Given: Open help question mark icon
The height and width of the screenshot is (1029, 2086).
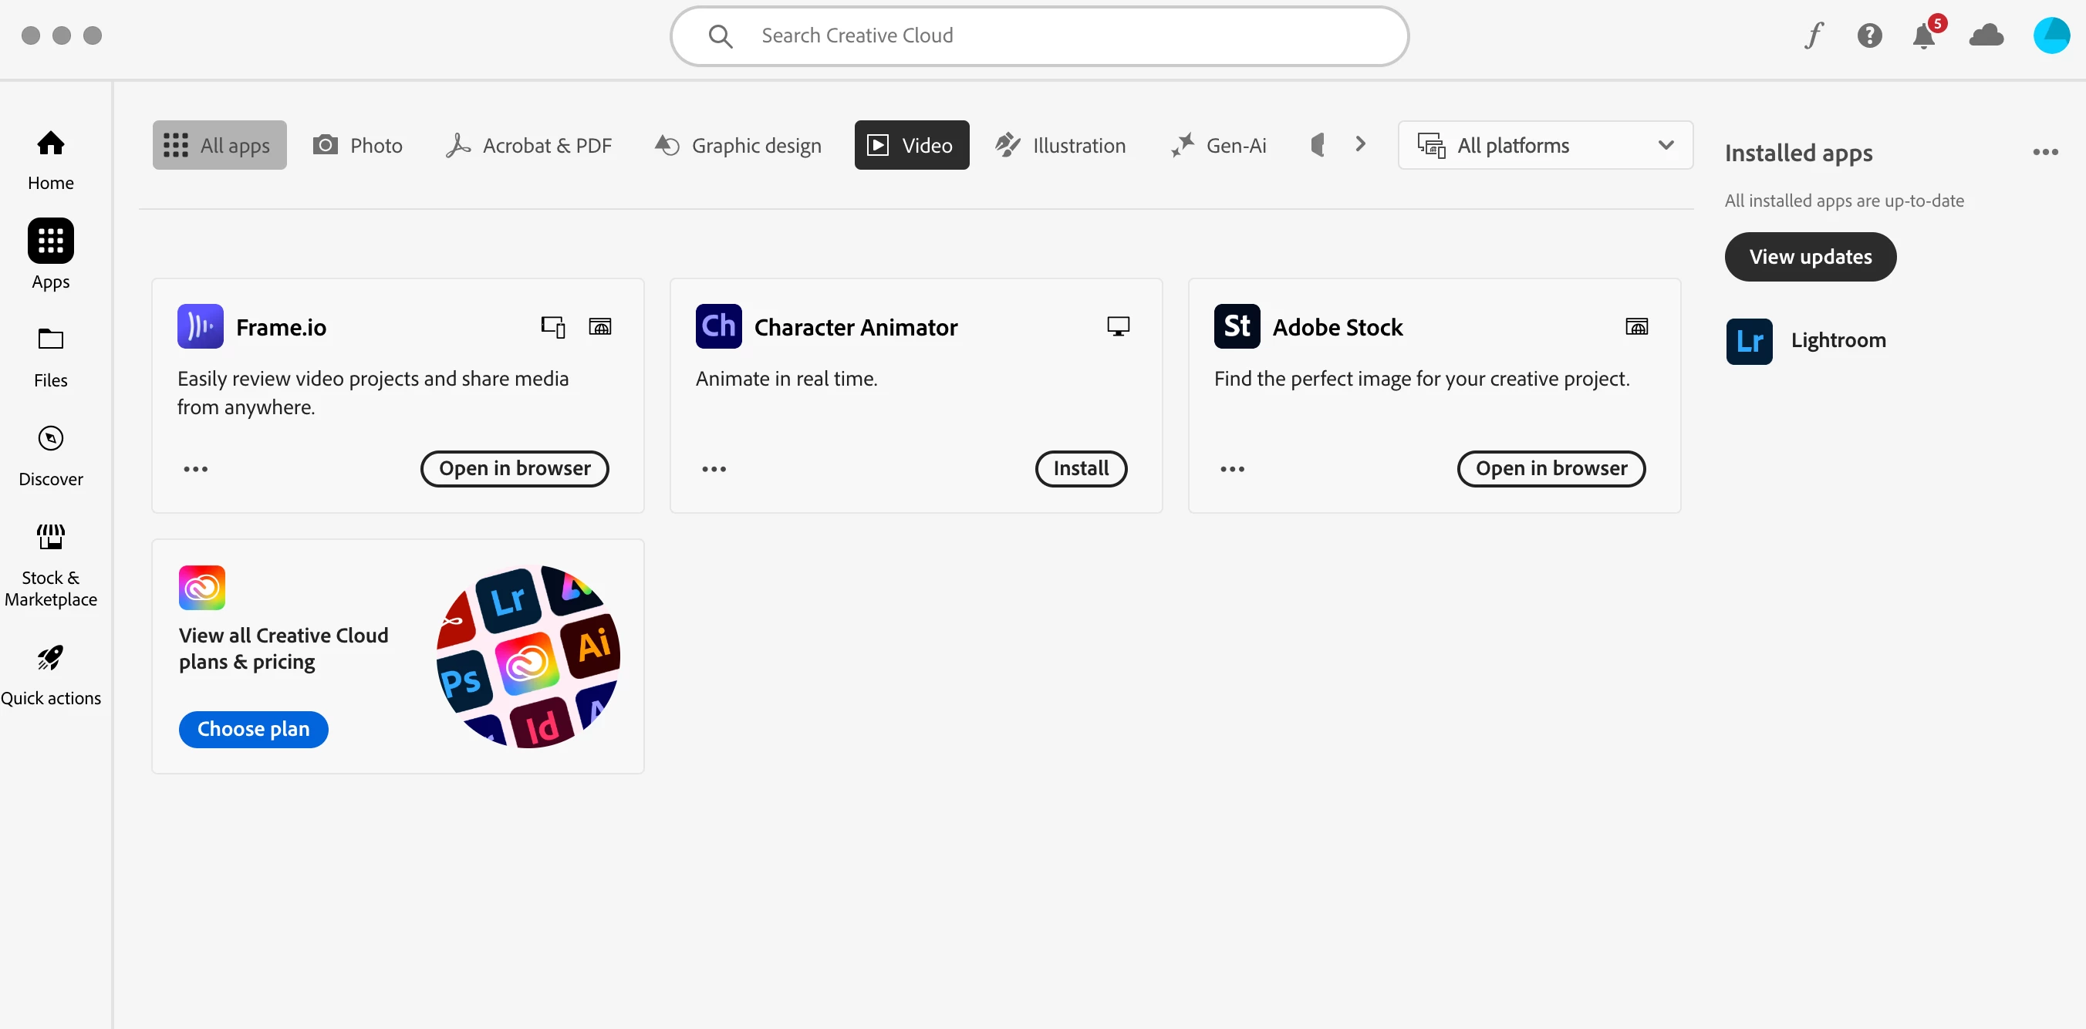Looking at the screenshot, I should coord(1868,35).
